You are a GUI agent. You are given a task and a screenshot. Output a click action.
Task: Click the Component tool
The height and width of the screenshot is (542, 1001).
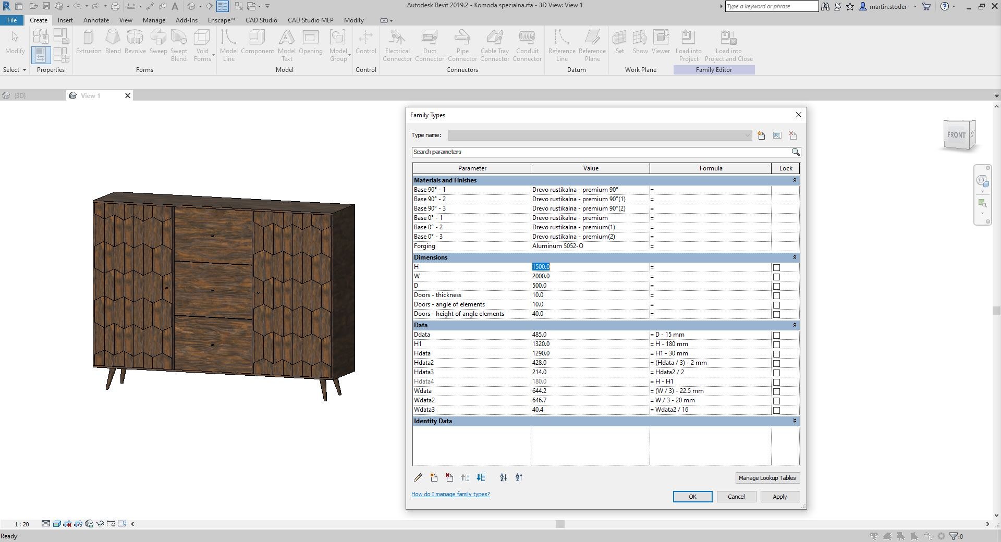(x=258, y=42)
